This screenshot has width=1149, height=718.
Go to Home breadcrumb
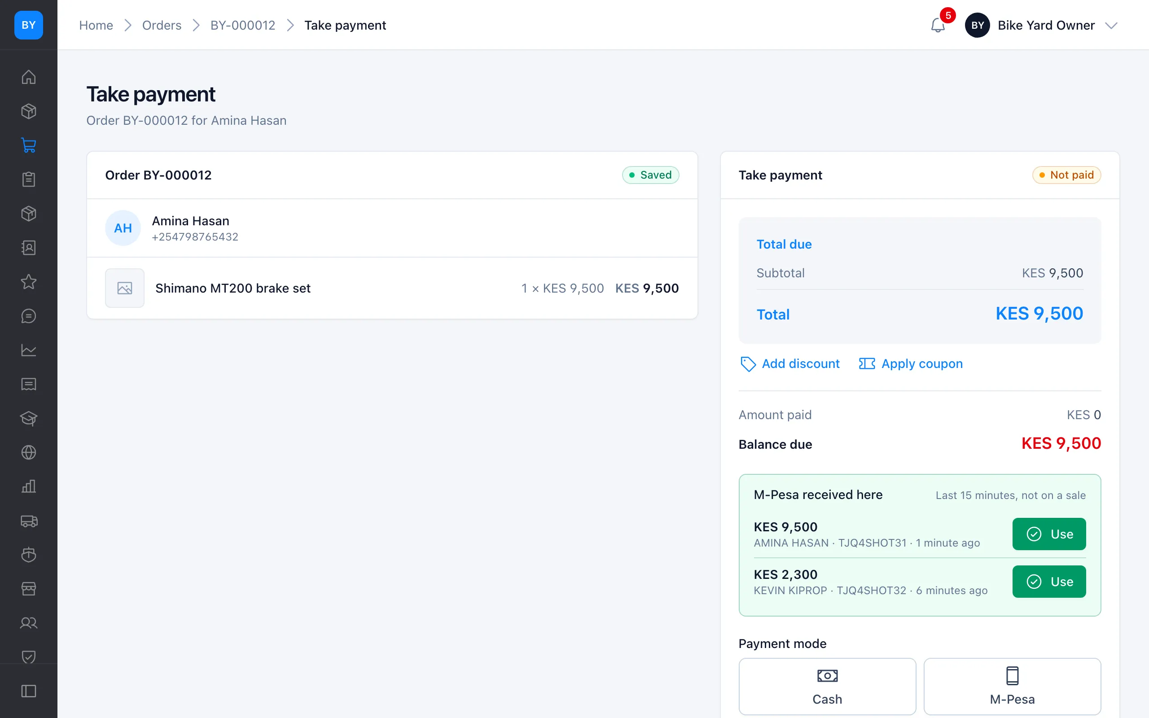(96, 25)
